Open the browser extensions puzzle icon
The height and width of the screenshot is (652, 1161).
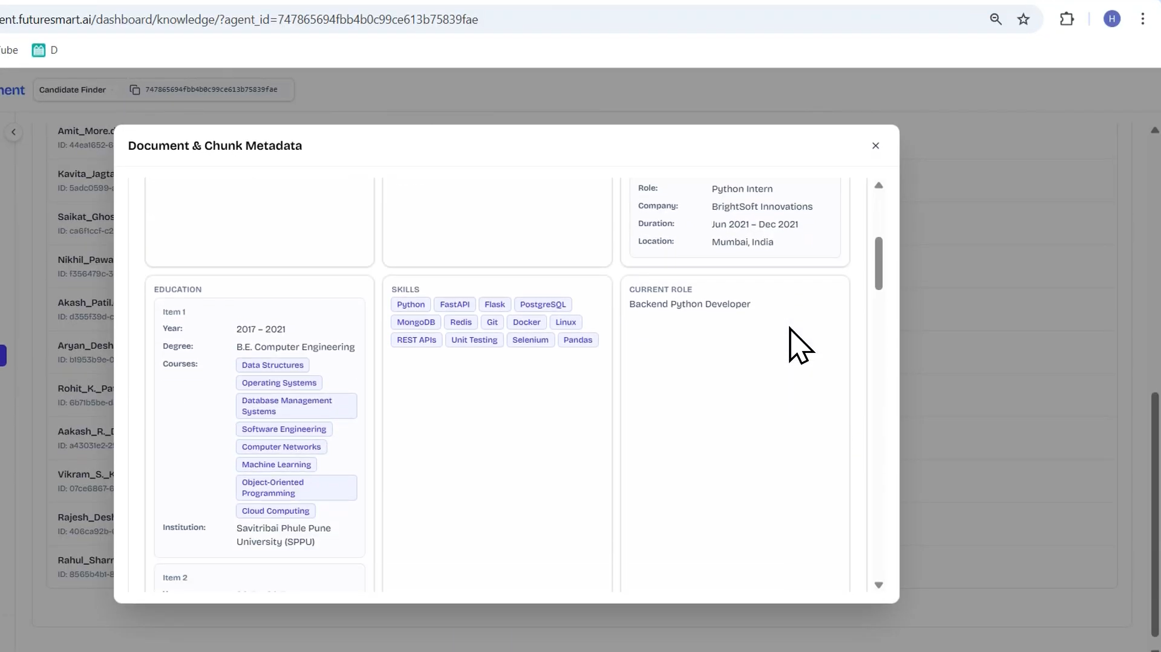[1067, 19]
